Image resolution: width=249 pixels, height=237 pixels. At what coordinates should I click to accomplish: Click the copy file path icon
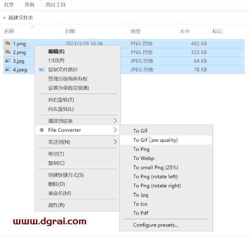[x=42, y=69]
